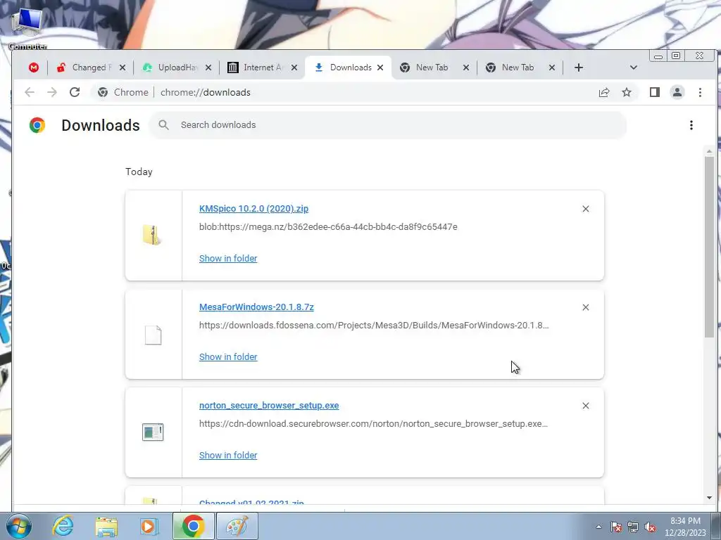Open the clock showing 8:34 PM
The height and width of the screenshot is (540, 721).
click(685, 527)
